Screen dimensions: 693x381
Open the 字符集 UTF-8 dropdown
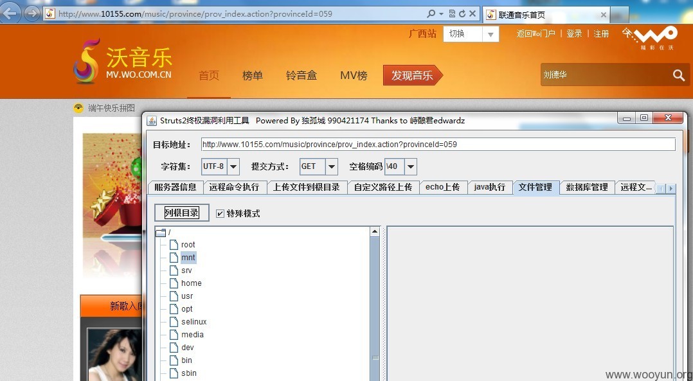(x=233, y=167)
